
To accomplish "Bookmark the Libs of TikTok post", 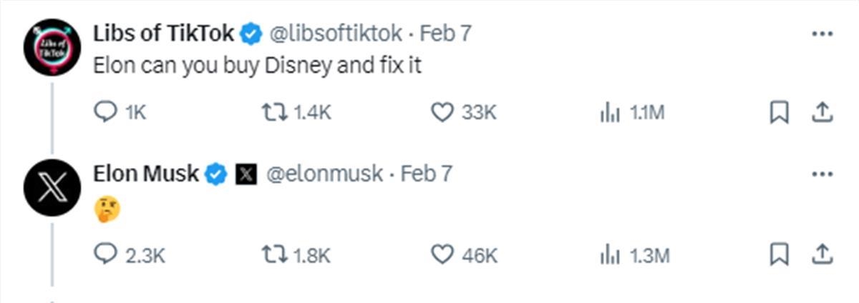I will pyautogui.click(x=779, y=112).
